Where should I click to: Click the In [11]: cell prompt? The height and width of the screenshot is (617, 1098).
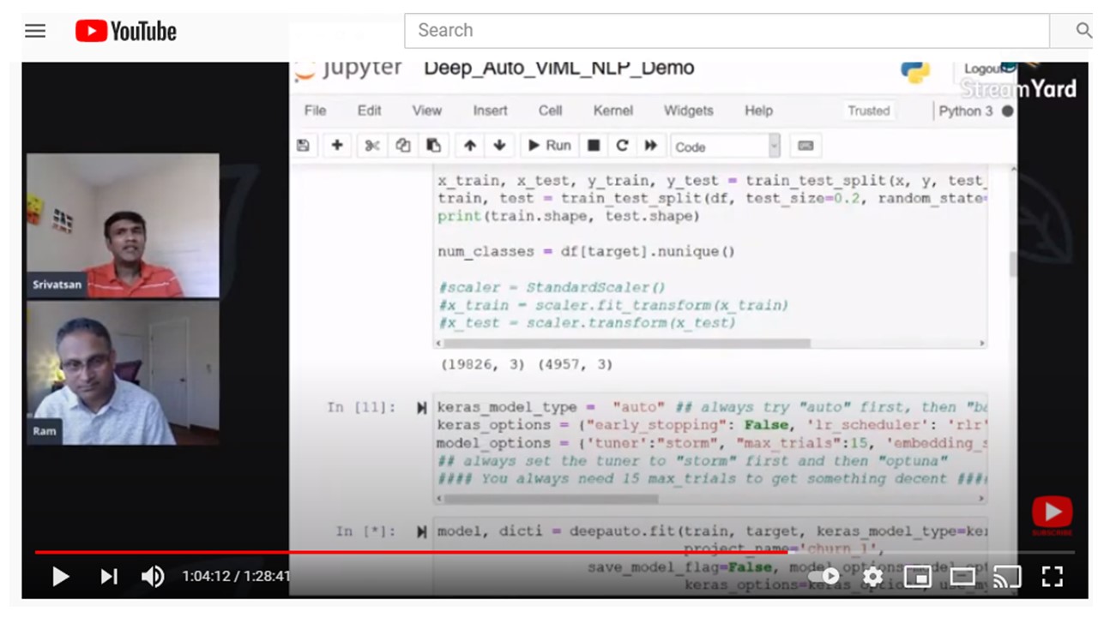click(x=361, y=408)
